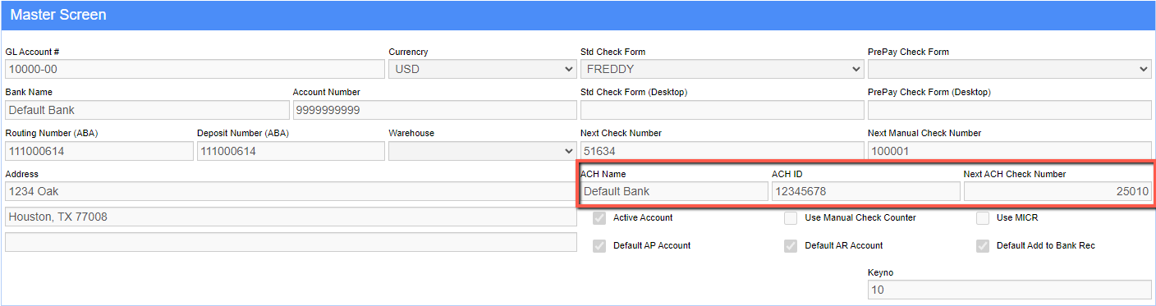Select the Bank Name field
This screenshot has height=306, width=1156.
[x=147, y=110]
